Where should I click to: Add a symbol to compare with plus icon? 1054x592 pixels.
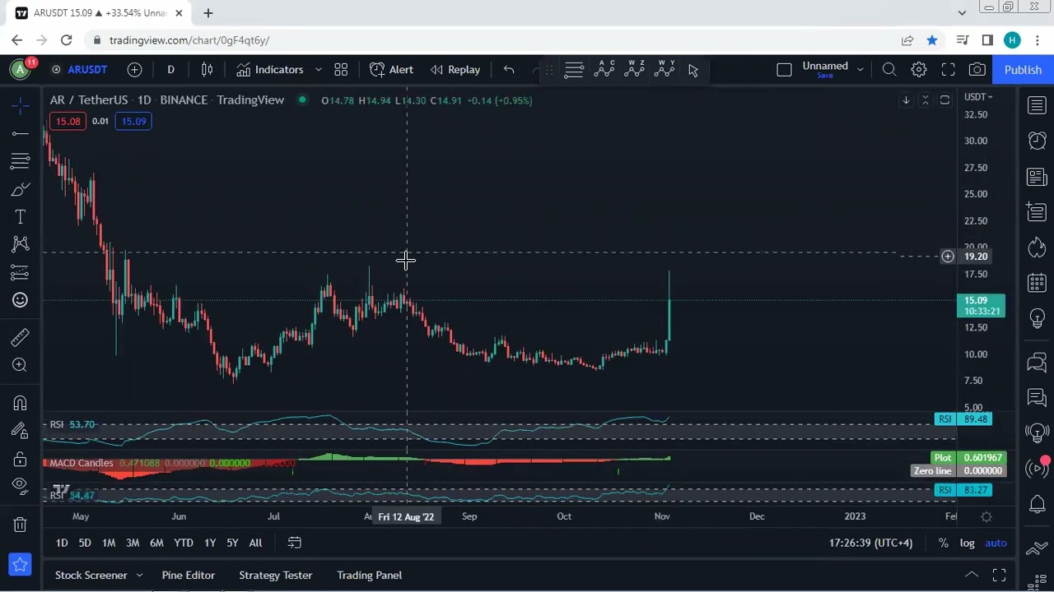[134, 70]
